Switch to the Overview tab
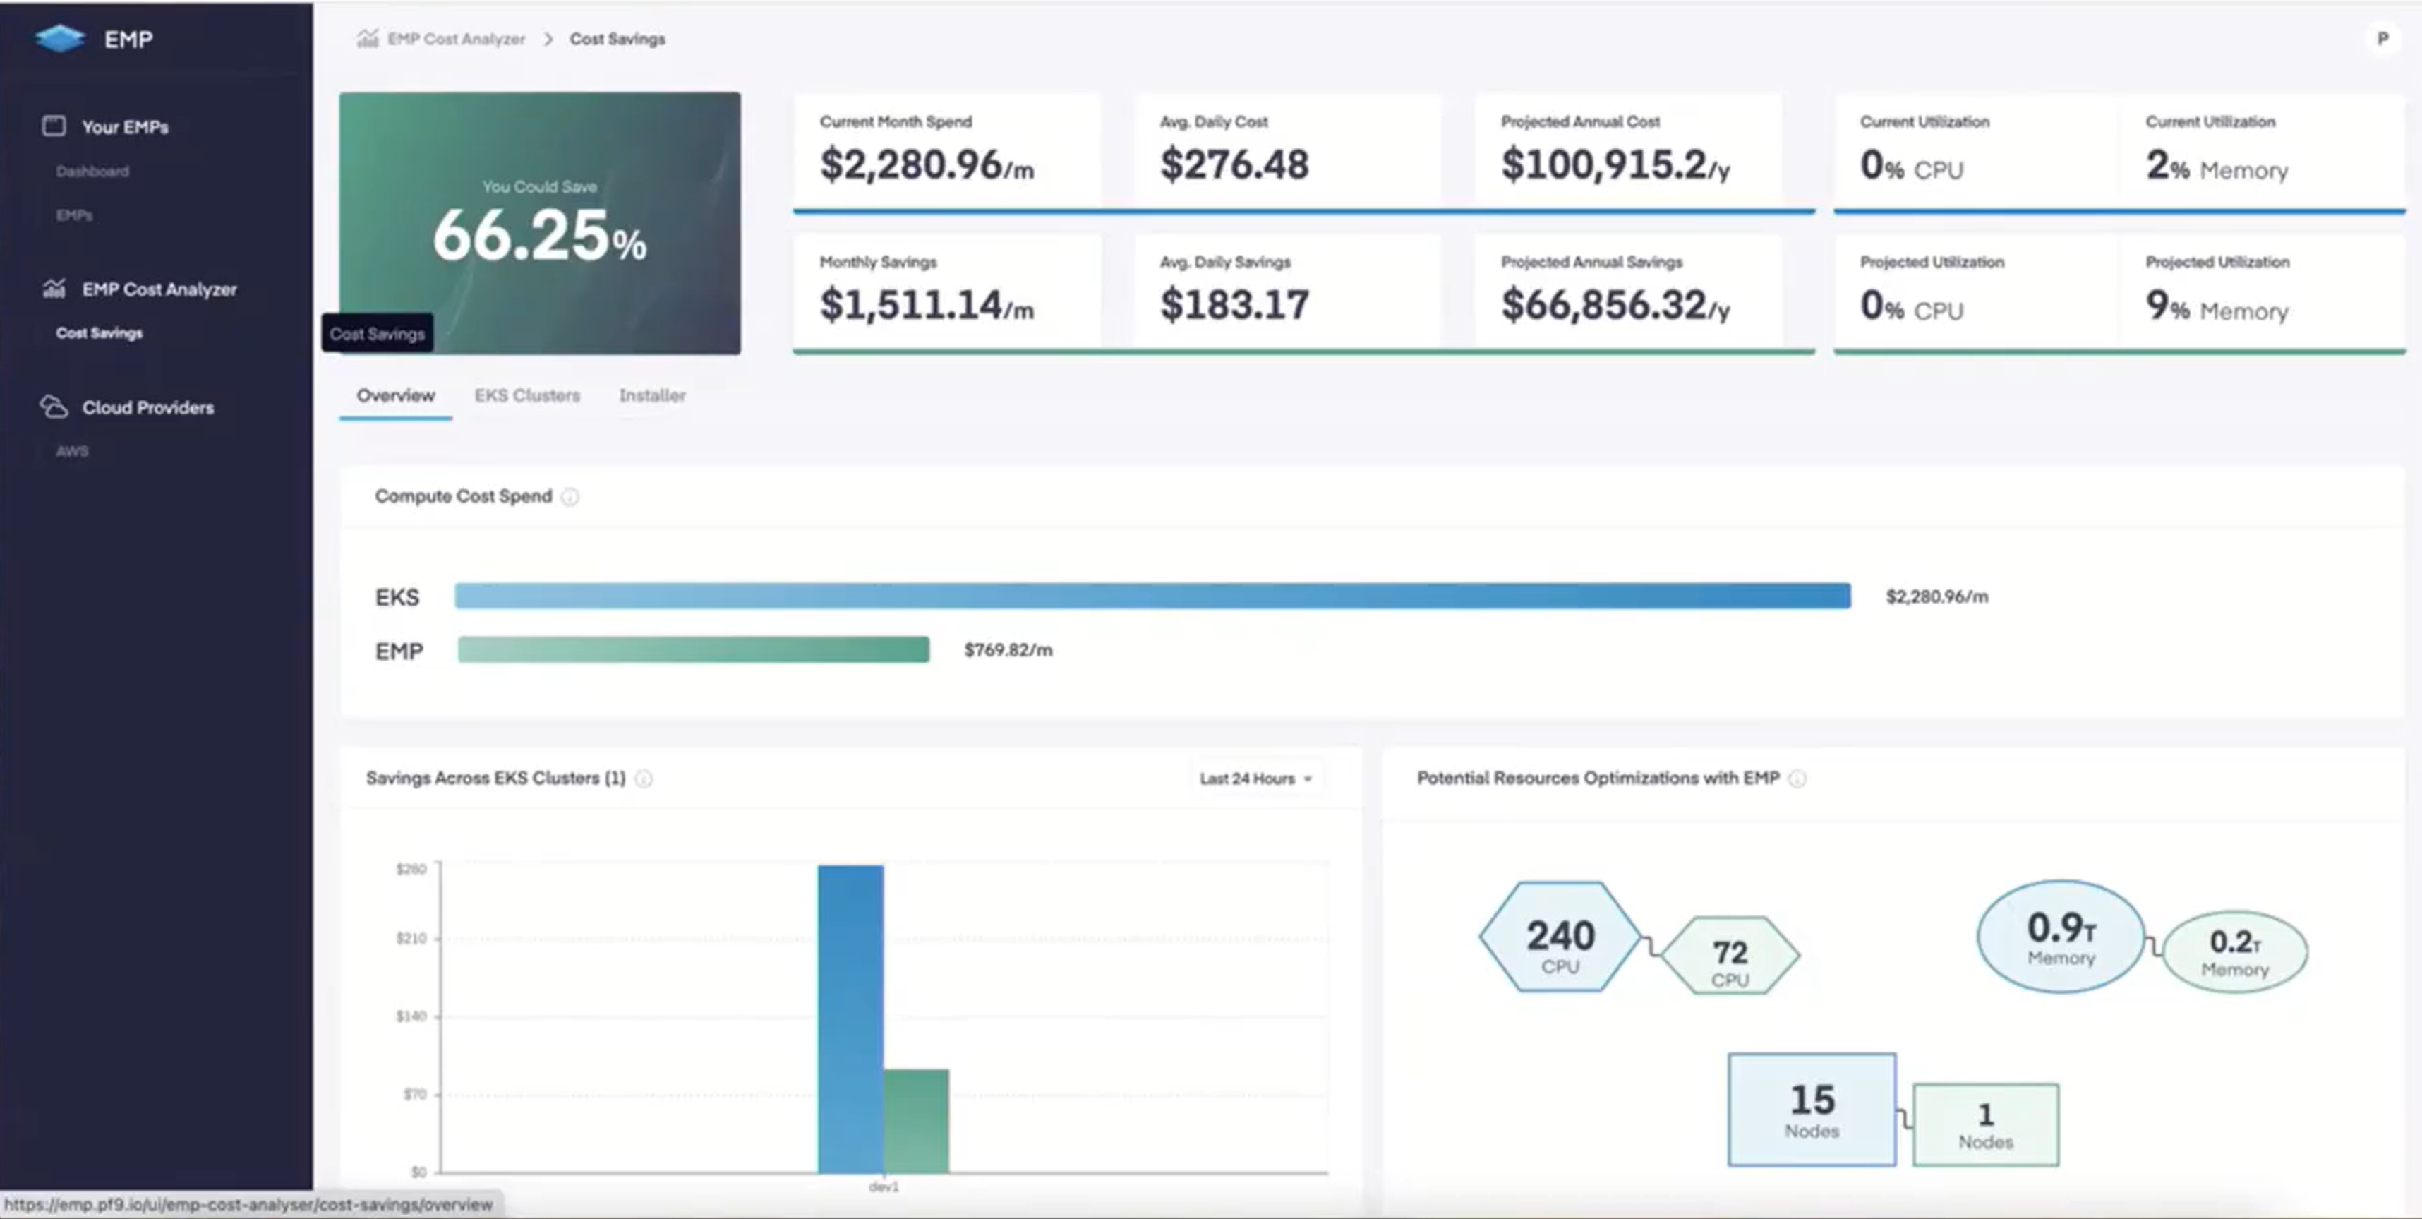 click(395, 395)
